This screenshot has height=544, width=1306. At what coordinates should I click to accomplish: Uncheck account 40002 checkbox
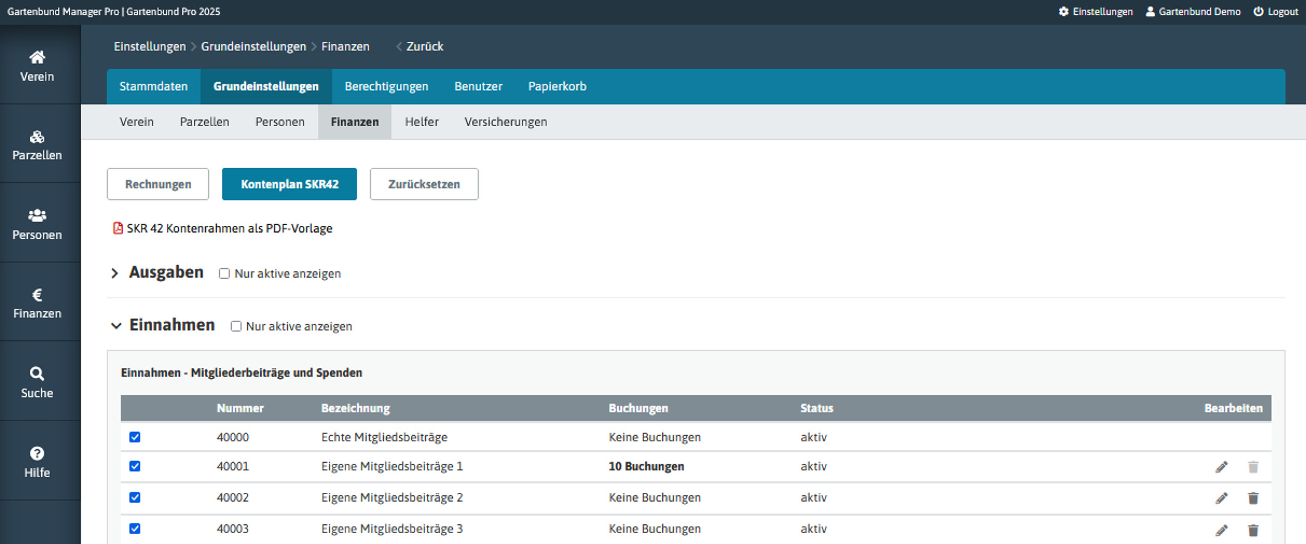pos(135,497)
